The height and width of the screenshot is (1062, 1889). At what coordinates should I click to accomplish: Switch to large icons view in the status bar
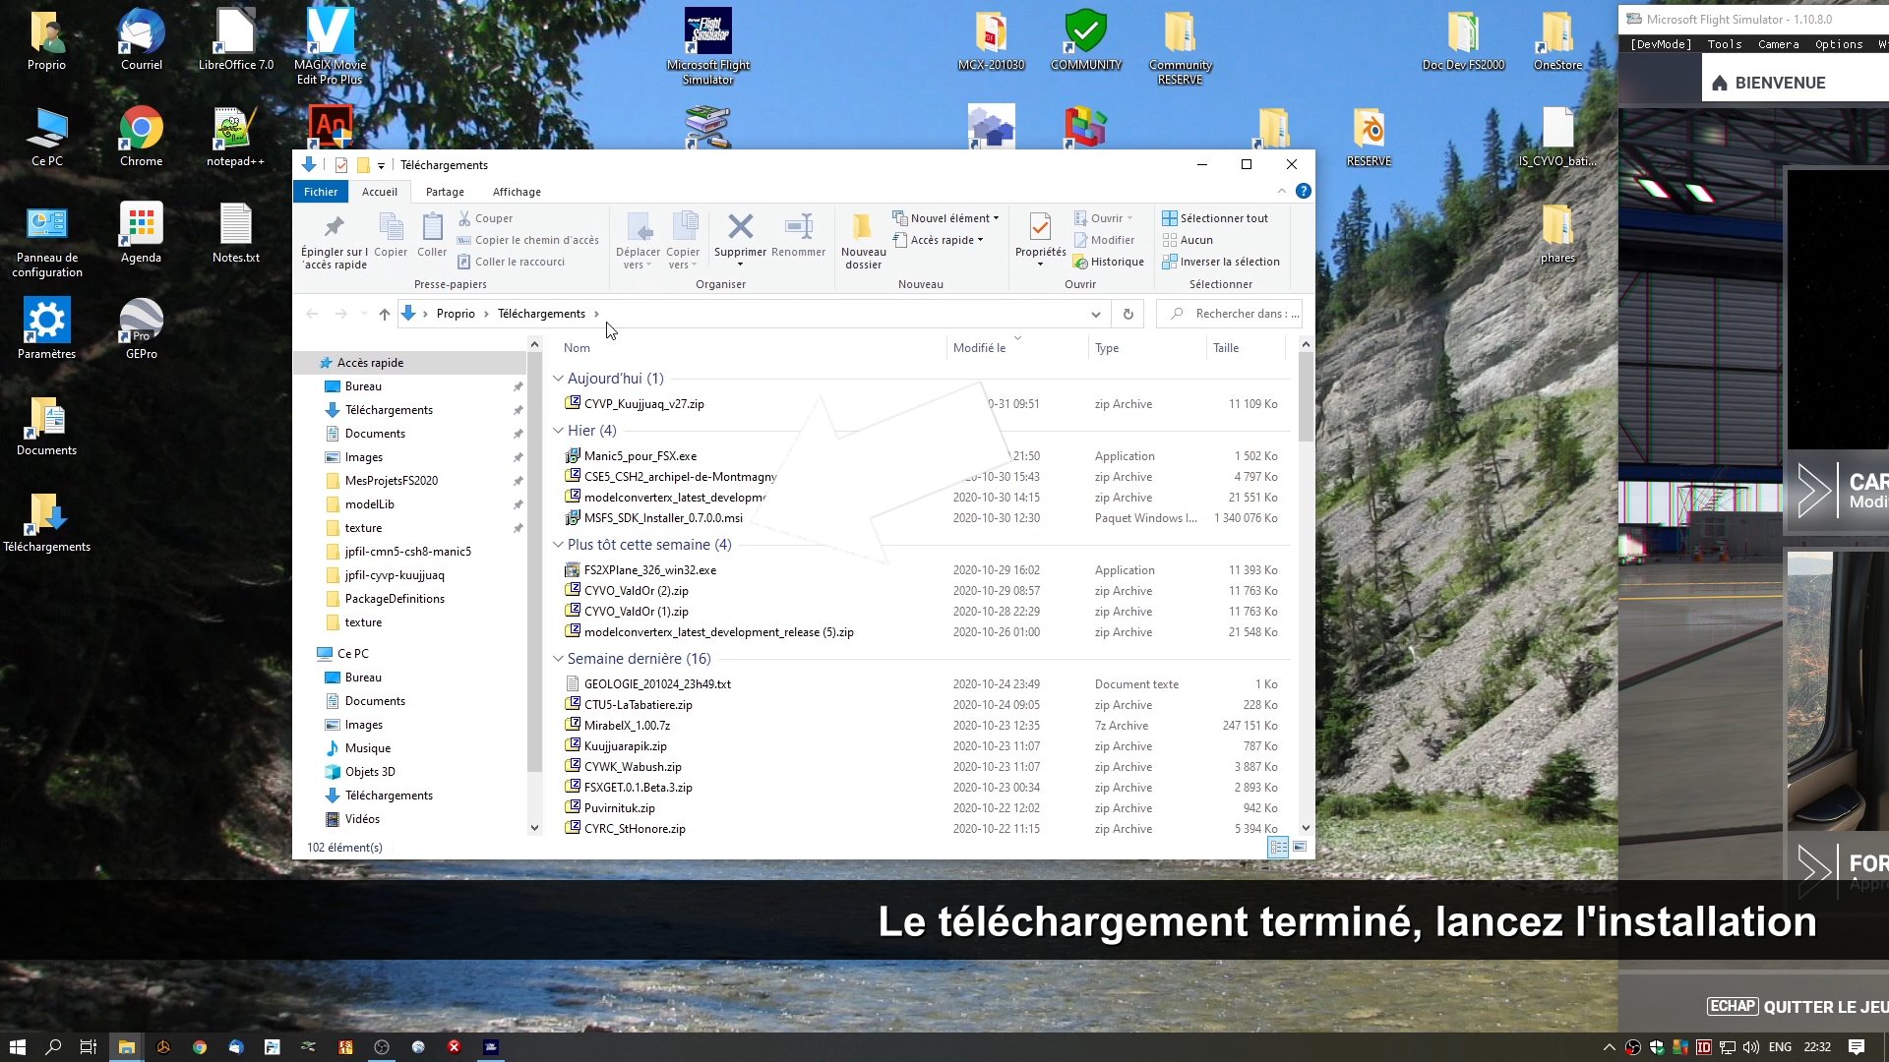[x=1300, y=847]
